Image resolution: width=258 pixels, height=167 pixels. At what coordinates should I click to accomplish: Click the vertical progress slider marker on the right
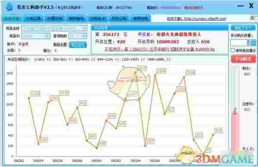click(236, 111)
